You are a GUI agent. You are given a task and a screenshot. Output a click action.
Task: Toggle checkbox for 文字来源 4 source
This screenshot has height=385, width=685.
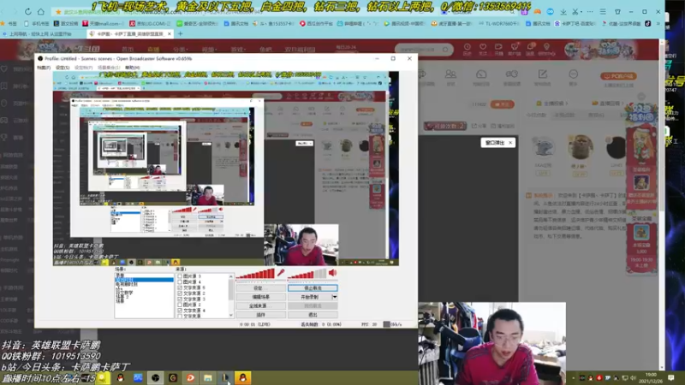point(180,311)
